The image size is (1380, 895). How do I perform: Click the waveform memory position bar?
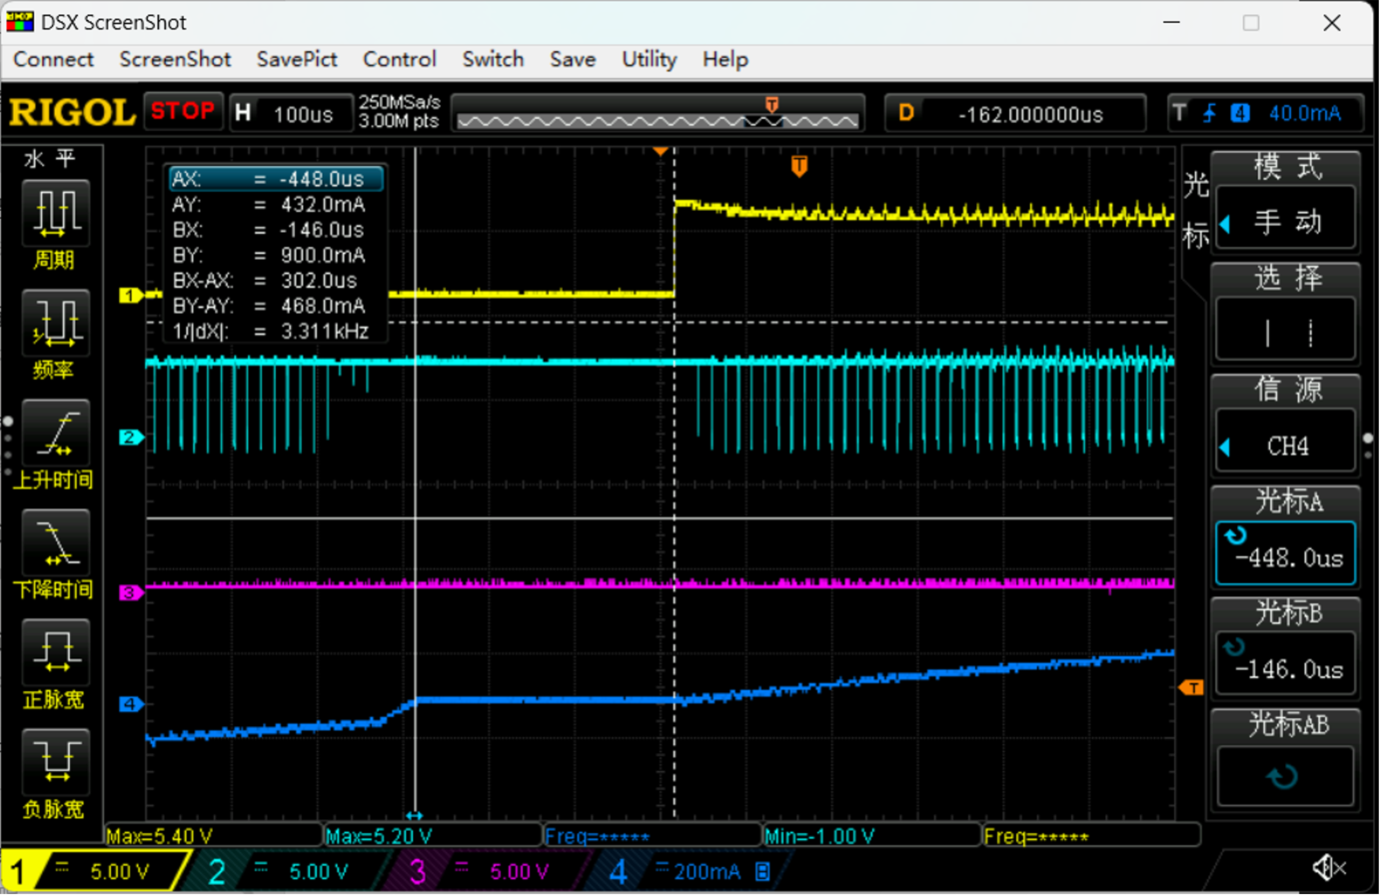pos(658,114)
